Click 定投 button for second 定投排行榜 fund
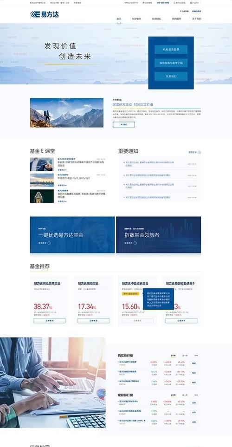 (x=194, y=412)
